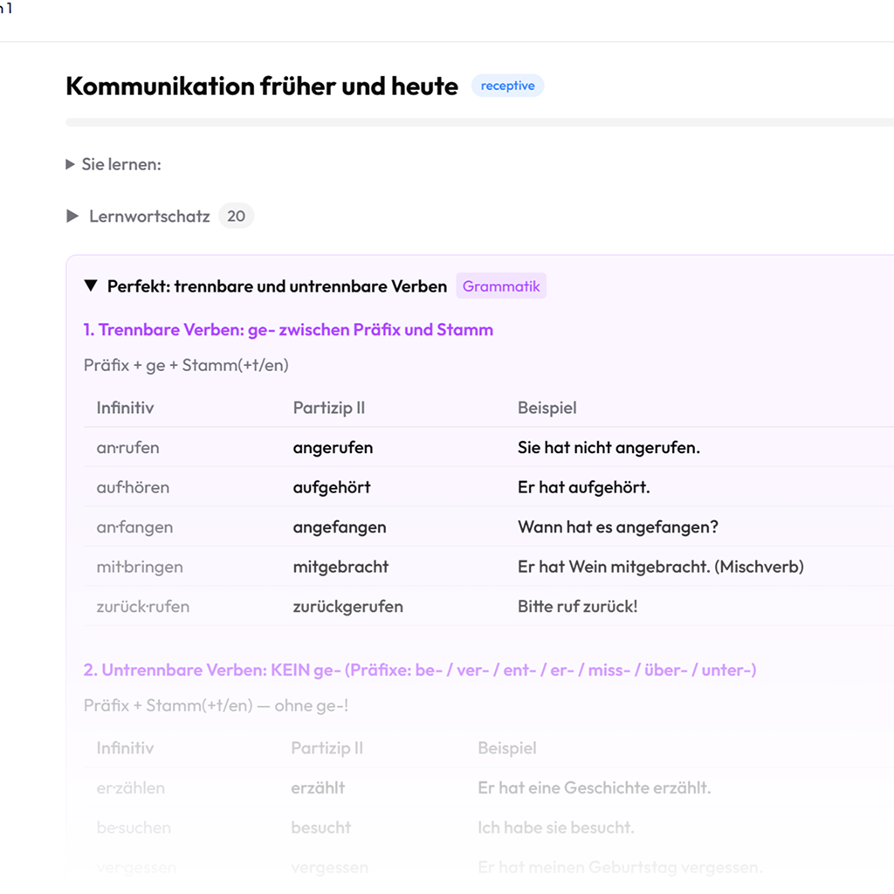894x894 pixels.
Task: Click the 'Kommunikation früher und heute' heading
Action: (262, 86)
